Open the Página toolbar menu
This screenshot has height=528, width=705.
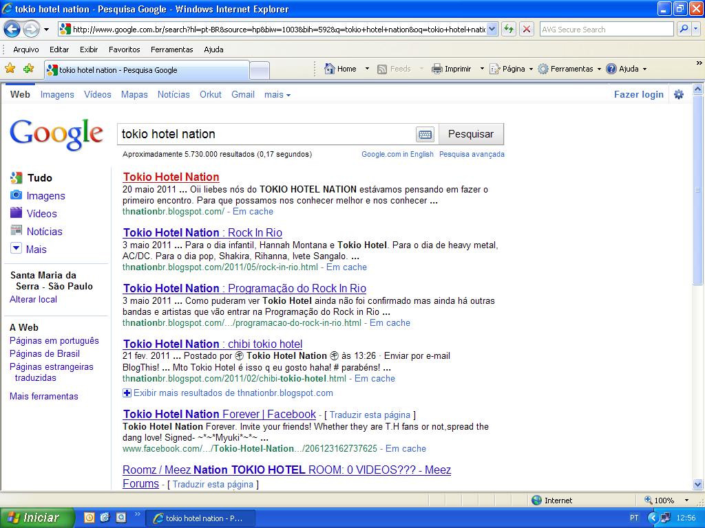512,69
